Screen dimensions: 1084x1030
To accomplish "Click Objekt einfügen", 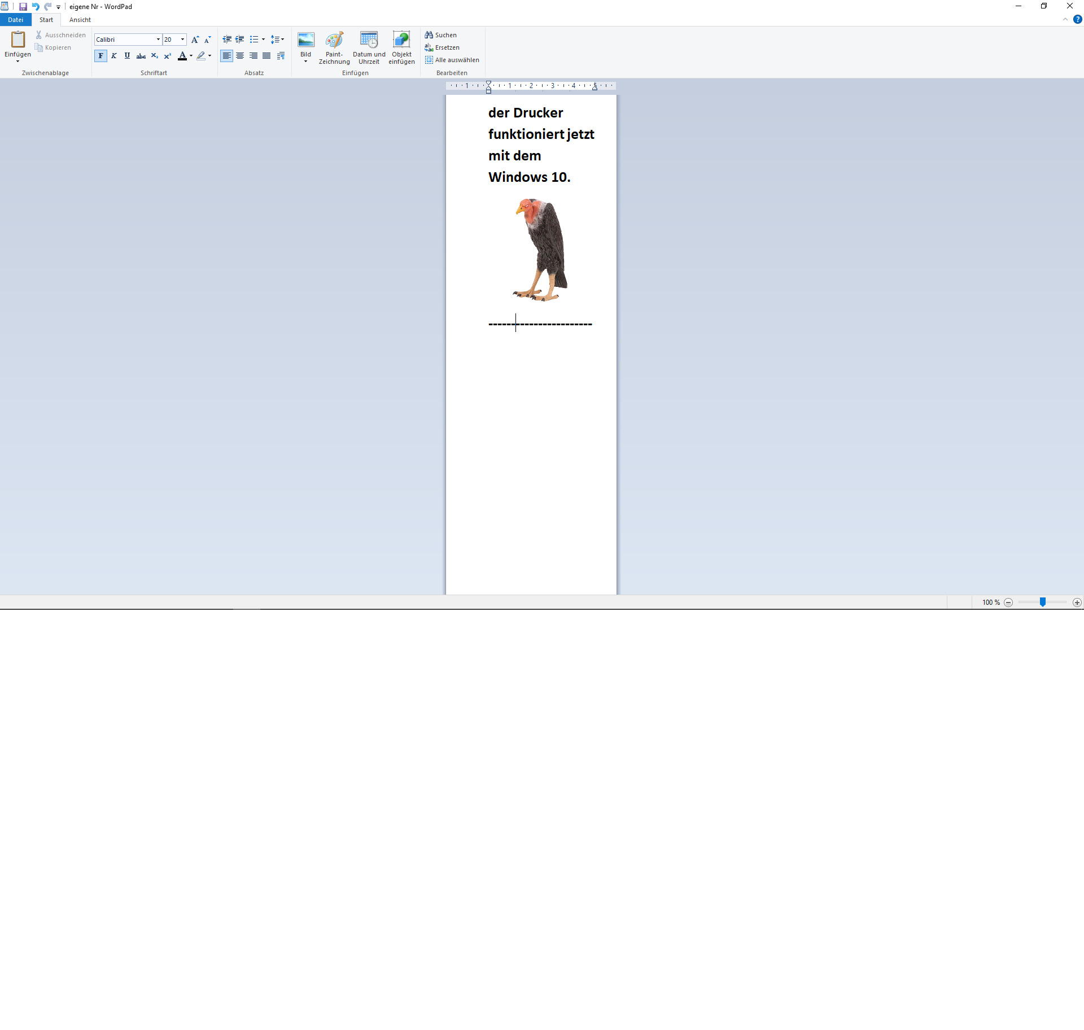I will pyautogui.click(x=401, y=48).
